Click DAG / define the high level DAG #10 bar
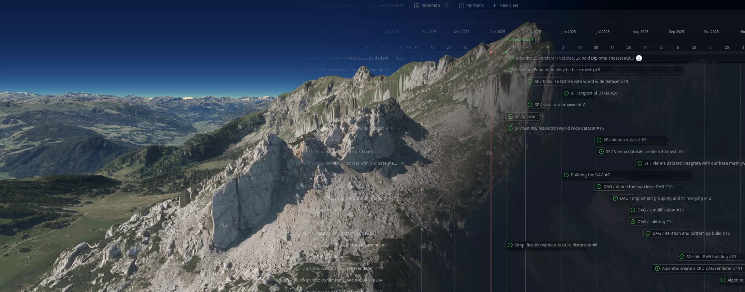 638,187
